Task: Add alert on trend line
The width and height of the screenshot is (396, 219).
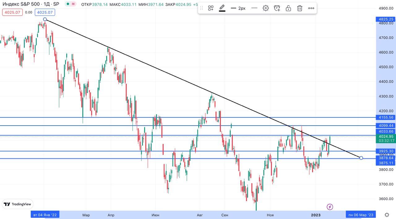Action: 277,8
